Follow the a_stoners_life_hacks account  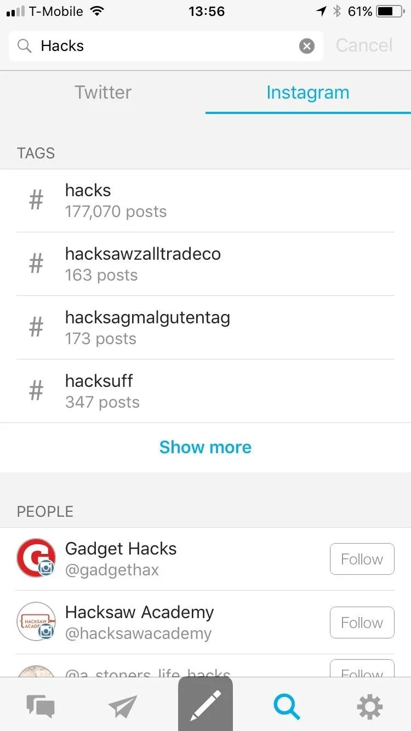click(x=362, y=670)
